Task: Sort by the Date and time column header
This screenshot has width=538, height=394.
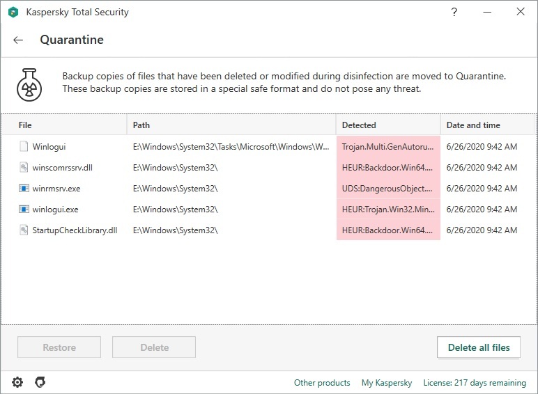Action: click(x=487, y=125)
